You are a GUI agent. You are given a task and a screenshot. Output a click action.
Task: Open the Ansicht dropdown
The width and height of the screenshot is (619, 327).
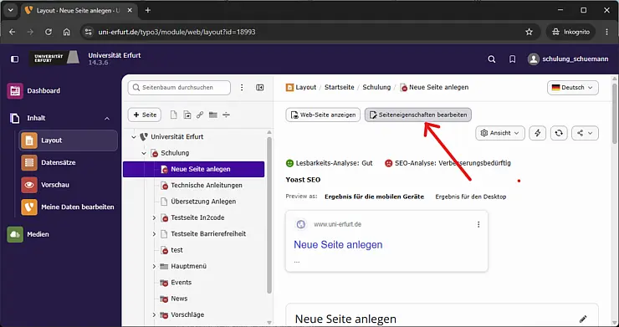click(500, 133)
